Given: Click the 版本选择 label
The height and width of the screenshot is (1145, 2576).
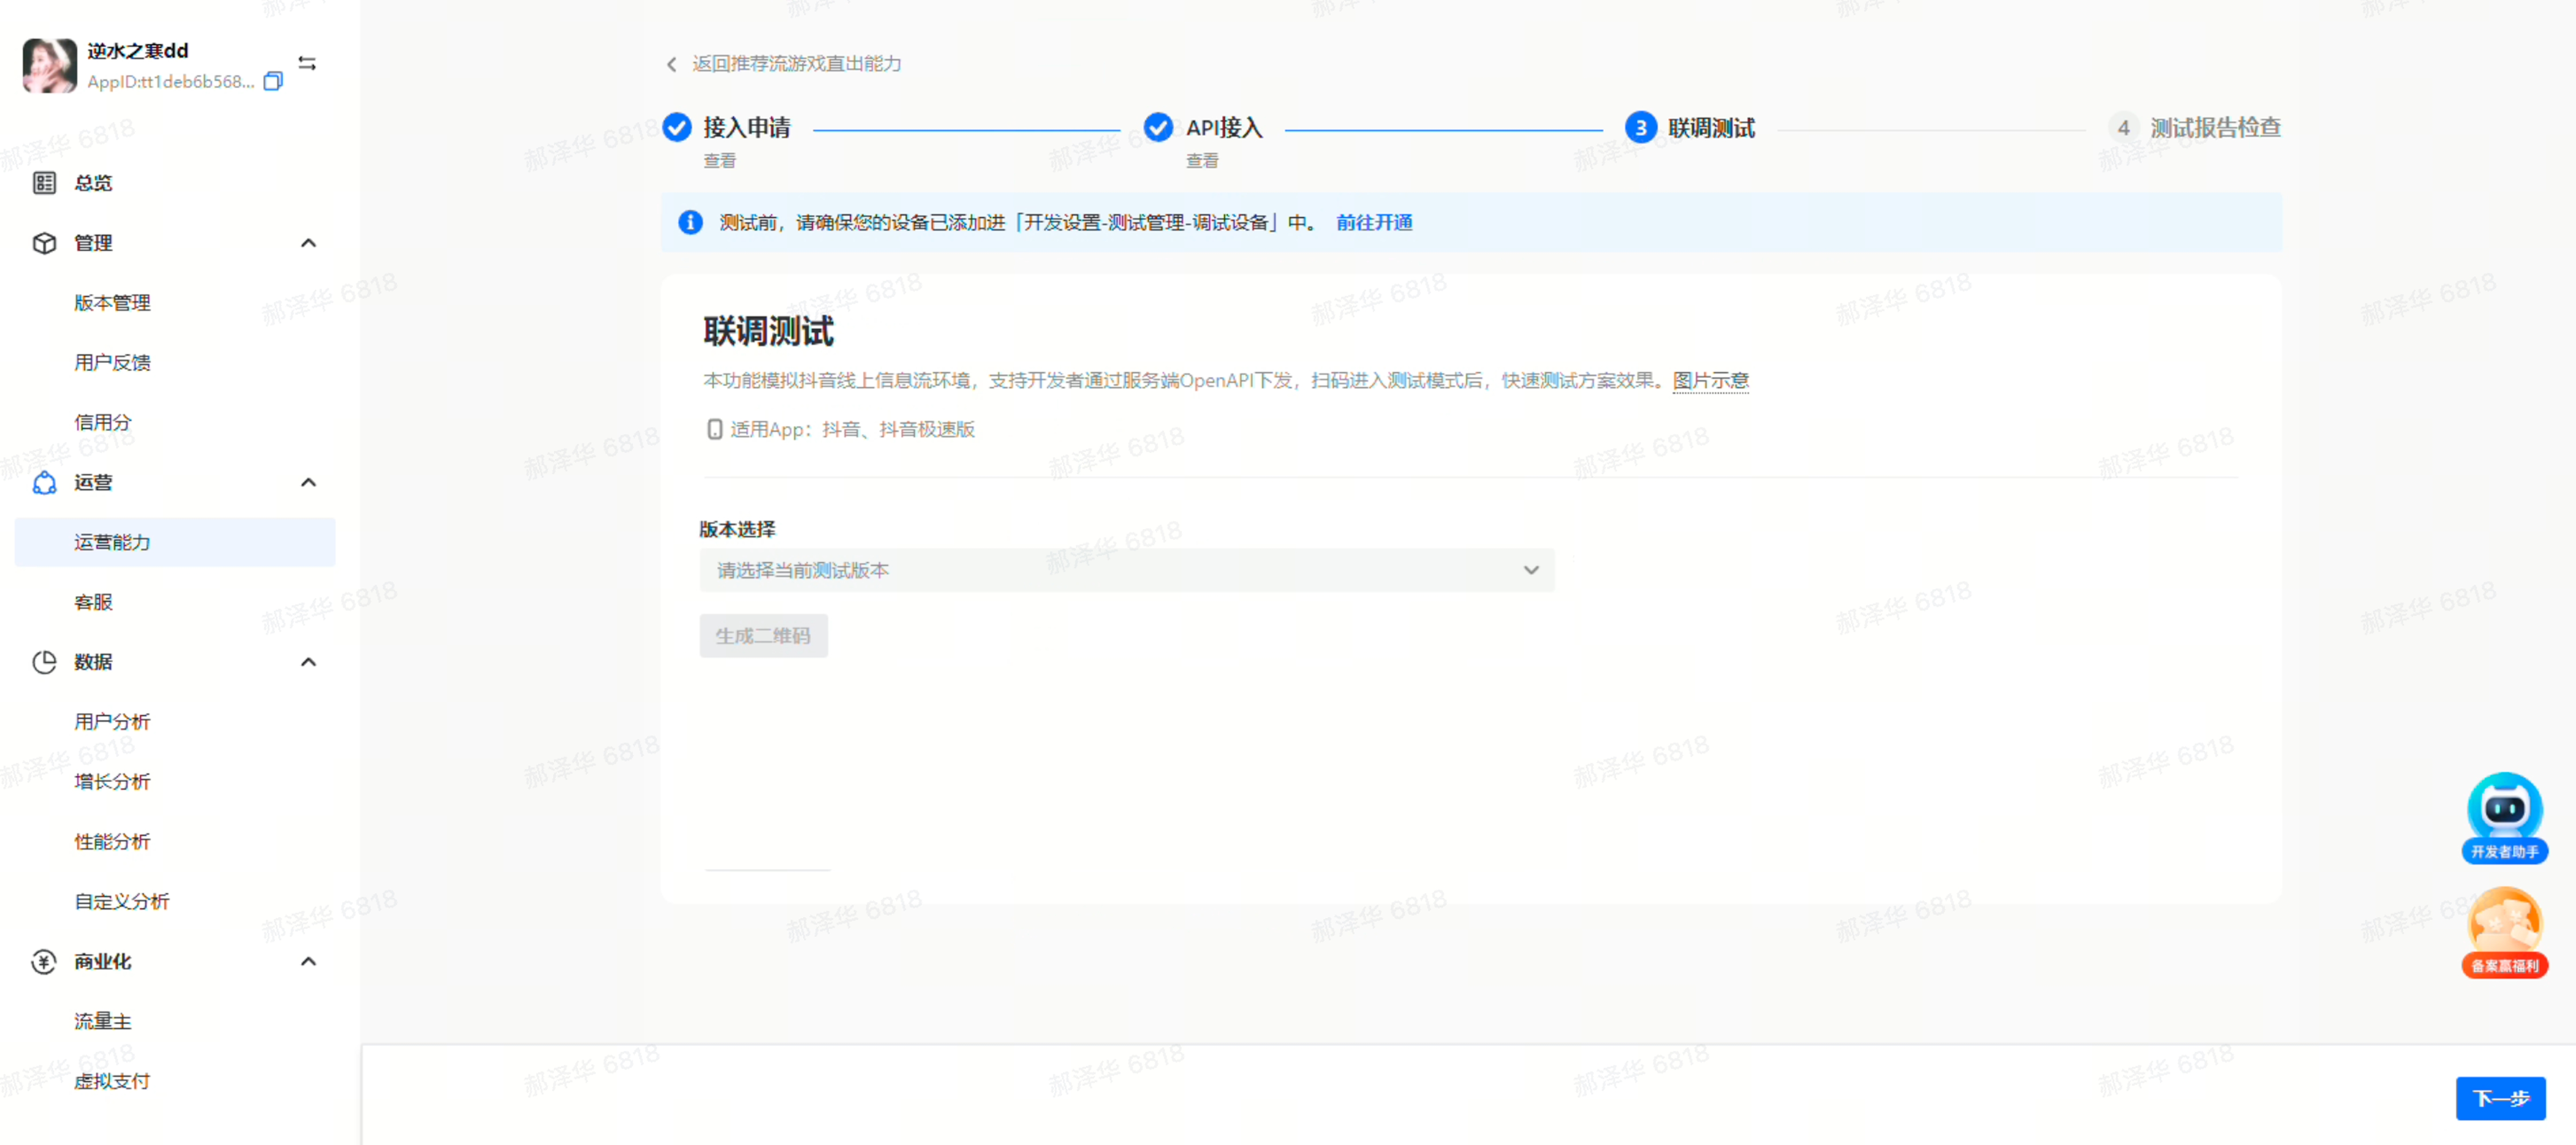Looking at the screenshot, I should [x=737, y=529].
